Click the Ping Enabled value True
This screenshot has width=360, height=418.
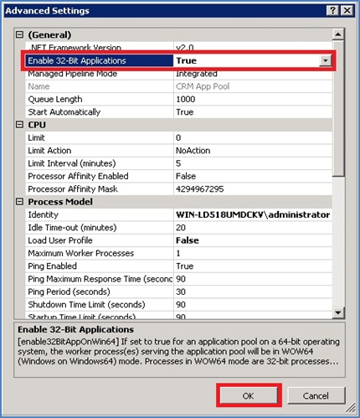pos(185,266)
